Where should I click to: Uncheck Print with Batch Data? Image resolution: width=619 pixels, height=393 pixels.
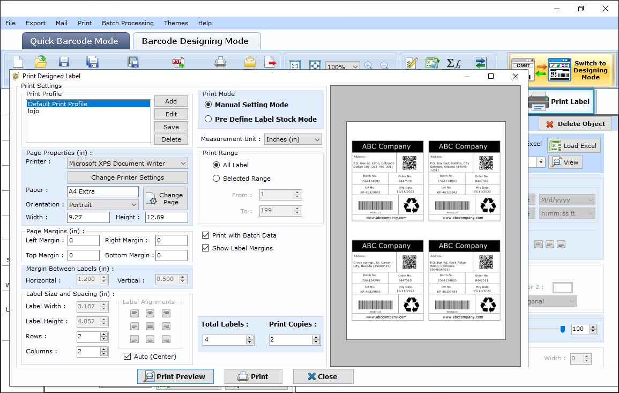pyautogui.click(x=205, y=235)
